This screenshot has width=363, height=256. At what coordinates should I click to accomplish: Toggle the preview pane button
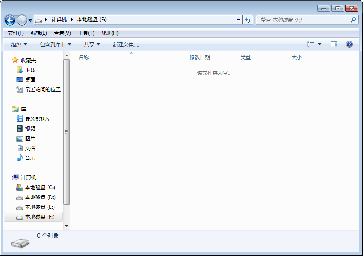click(x=334, y=44)
